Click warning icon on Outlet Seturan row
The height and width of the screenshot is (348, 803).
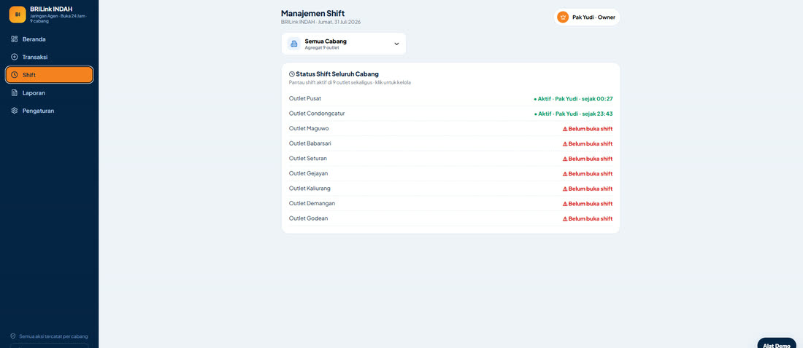pos(565,159)
